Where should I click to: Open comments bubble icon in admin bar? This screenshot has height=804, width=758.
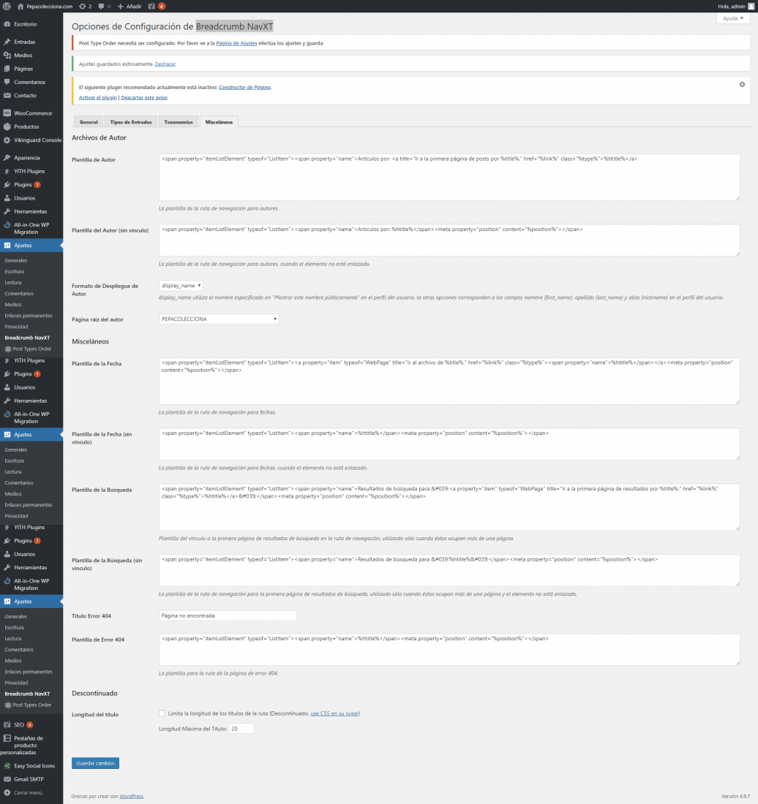(x=101, y=6)
